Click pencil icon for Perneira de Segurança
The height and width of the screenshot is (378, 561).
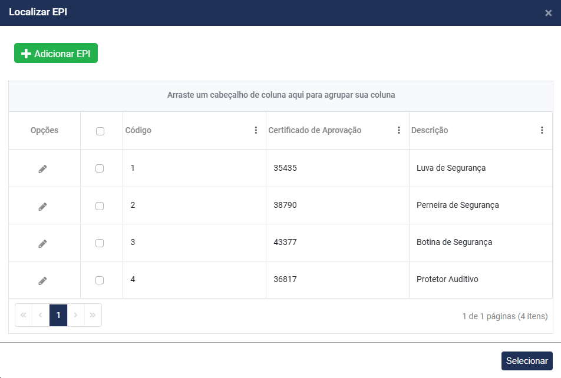pyautogui.click(x=42, y=207)
